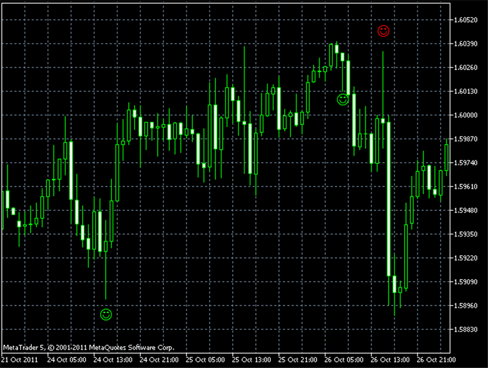This screenshot has width=488, height=368.
Task: Click the 1.59610 price label
Action: tap(465, 187)
